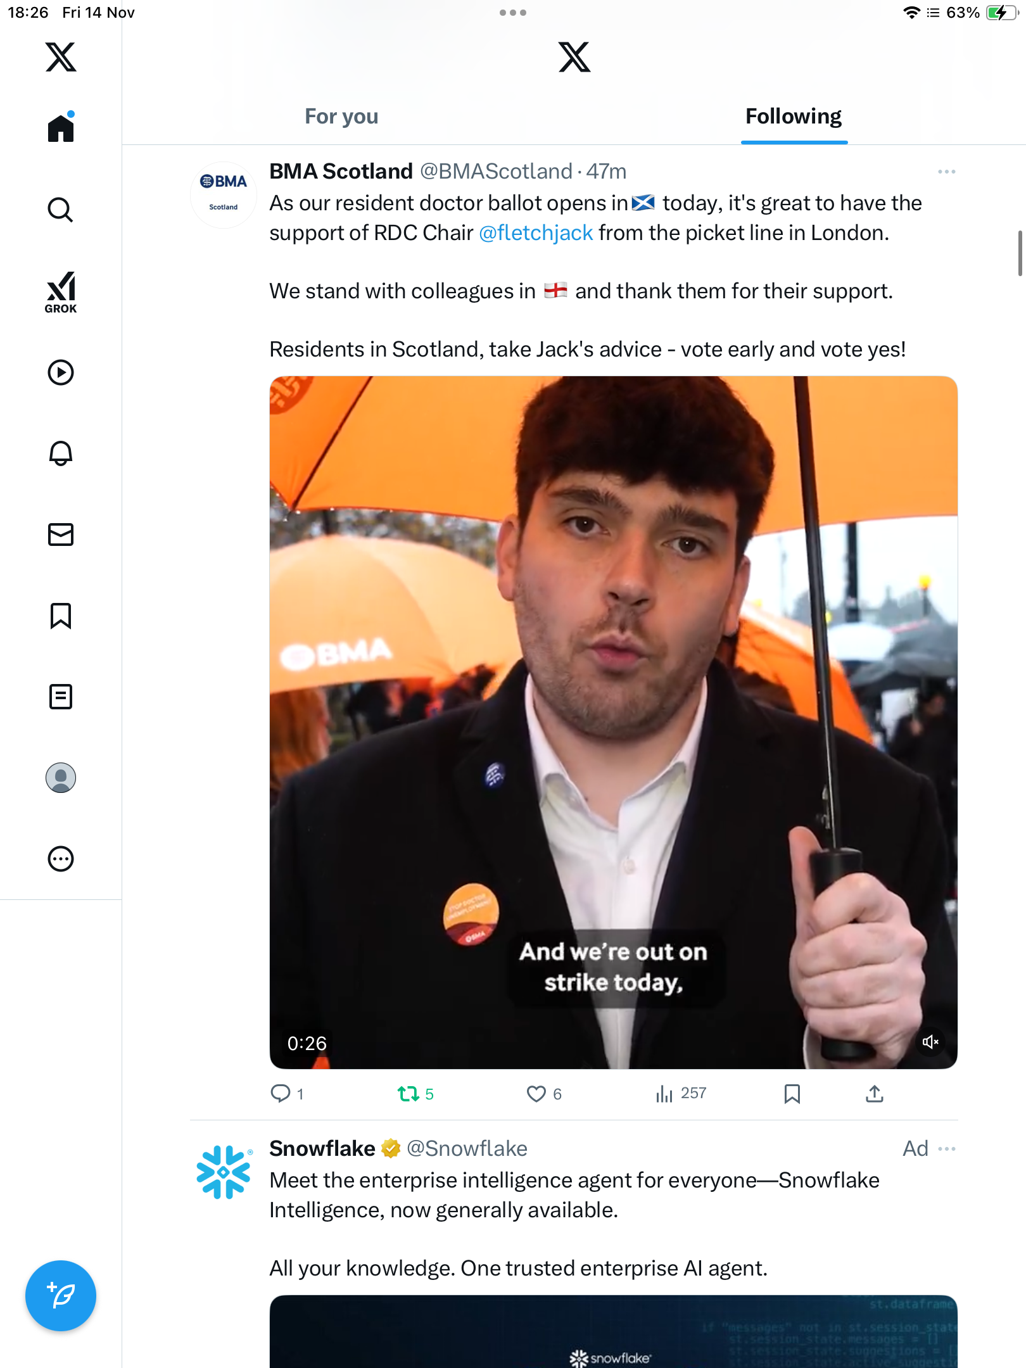The image size is (1026, 1368).
Task: Open Grok from the sidebar
Action: (61, 292)
